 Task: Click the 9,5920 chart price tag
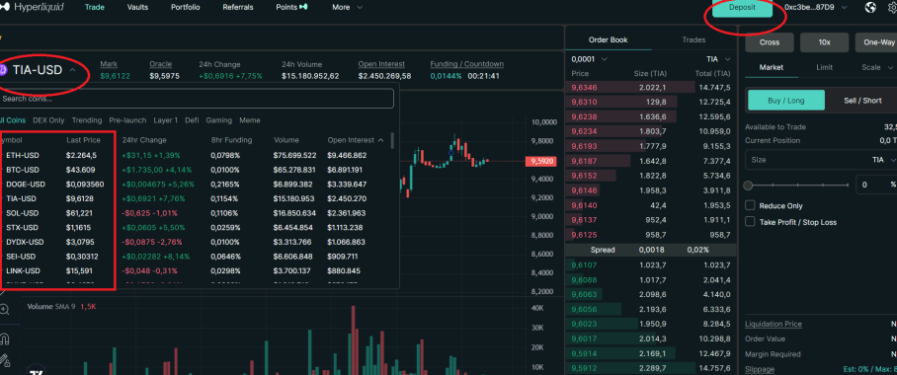tap(540, 161)
